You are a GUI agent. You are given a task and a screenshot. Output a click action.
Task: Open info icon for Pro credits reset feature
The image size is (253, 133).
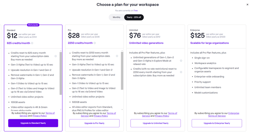117,56
